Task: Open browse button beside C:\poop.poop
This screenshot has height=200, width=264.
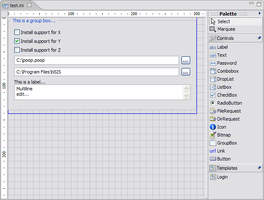Action: click(x=186, y=61)
